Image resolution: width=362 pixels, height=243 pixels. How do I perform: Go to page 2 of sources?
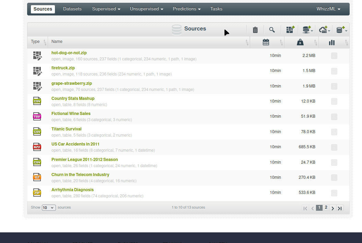(326, 208)
